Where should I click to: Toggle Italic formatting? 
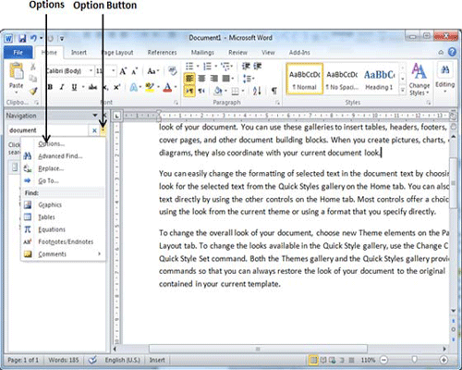(x=62, y=88)
